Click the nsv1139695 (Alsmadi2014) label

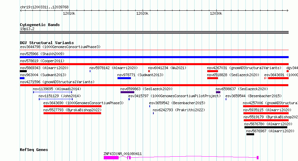57,89
